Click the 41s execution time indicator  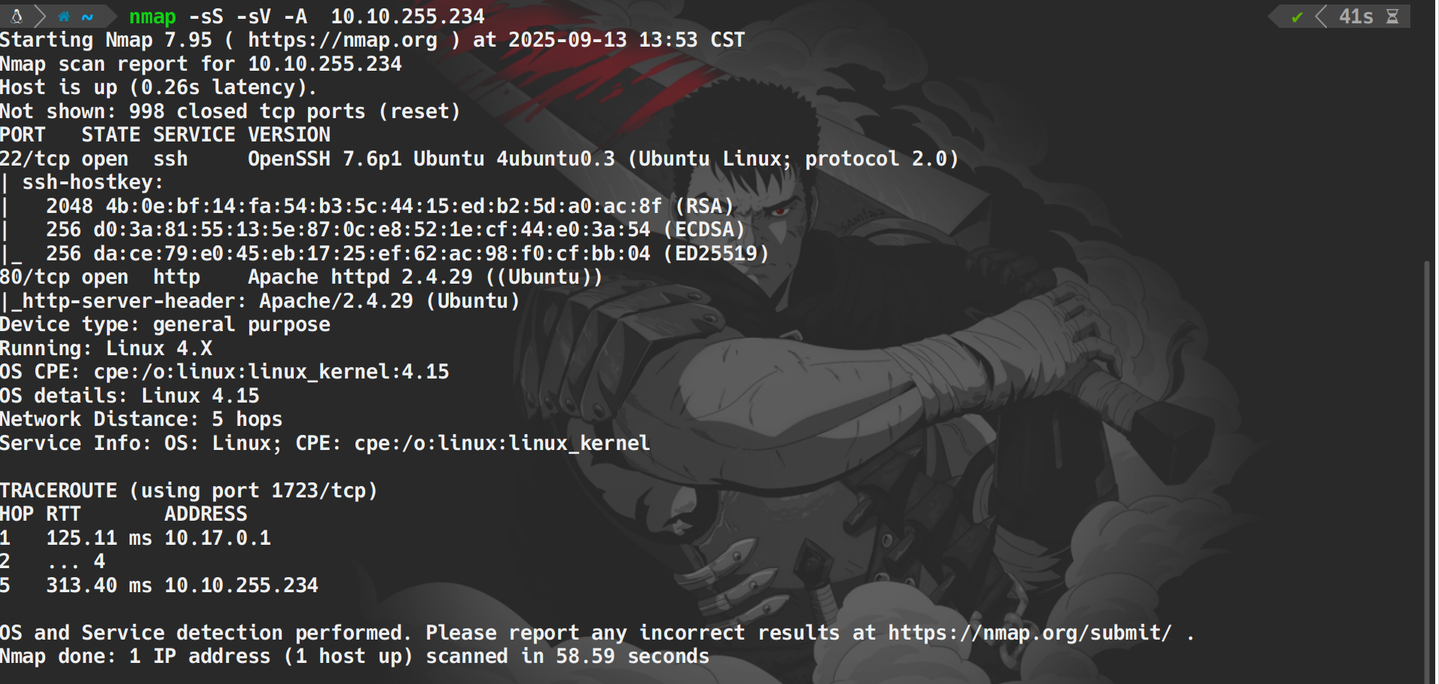(1355, 17)
